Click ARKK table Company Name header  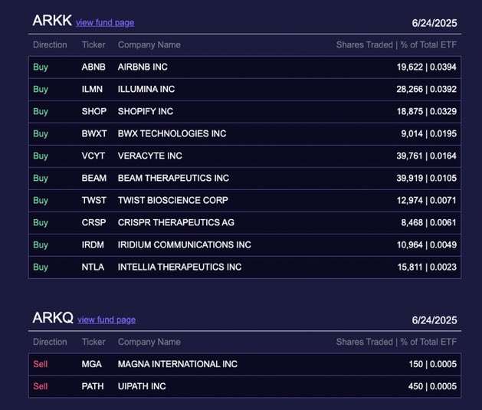[149, 45]
